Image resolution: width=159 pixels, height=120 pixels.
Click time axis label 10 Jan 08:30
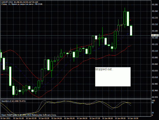point(107,118)
